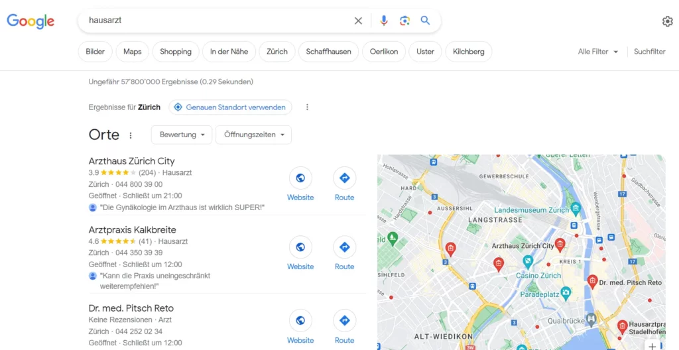Click the Dr. med. Pitsch Reto map pin
679x350 pixels.
click(x=592, y=282)
